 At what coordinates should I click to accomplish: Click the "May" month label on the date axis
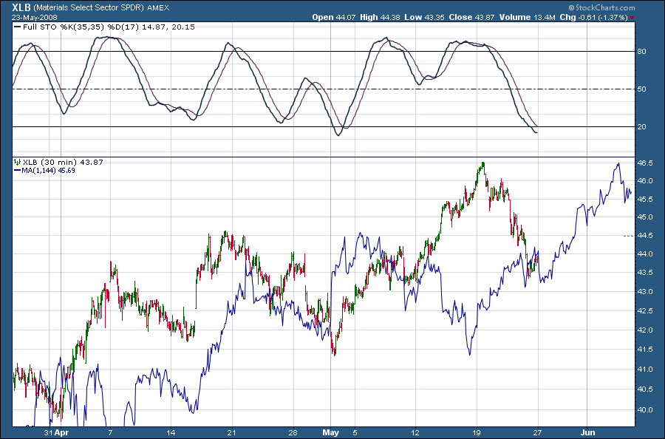point(331,432)
